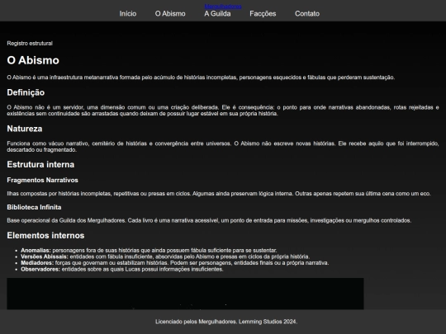Click the 'Observadores:' list item
The height and width of the screenshot is (334, 446).
[122, 269]
